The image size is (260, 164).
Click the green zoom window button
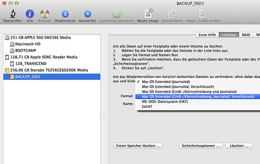pyautogui.click(x=17, y=3)
